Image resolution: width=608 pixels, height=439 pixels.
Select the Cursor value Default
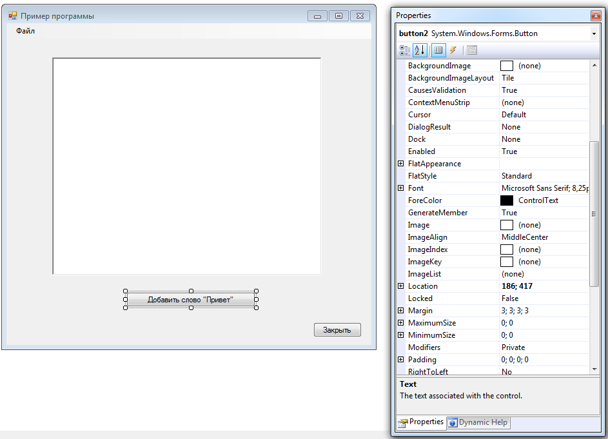[514, 115]
